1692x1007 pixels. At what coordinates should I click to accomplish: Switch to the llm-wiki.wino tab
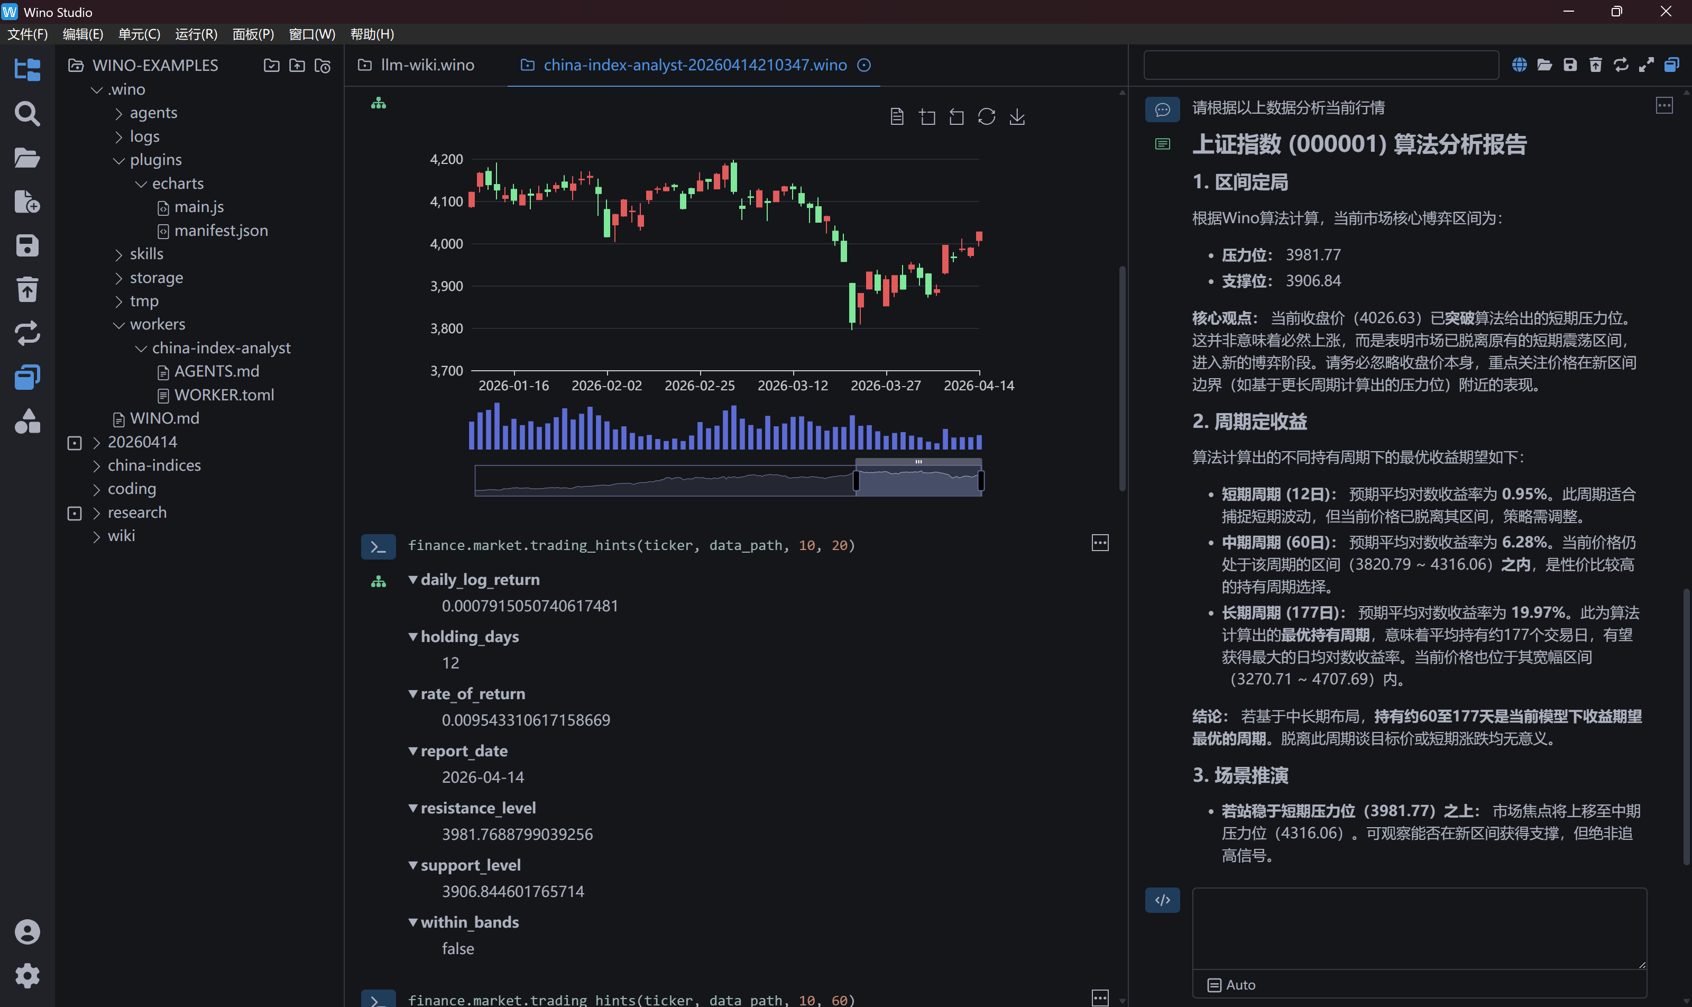coord(426,65)
